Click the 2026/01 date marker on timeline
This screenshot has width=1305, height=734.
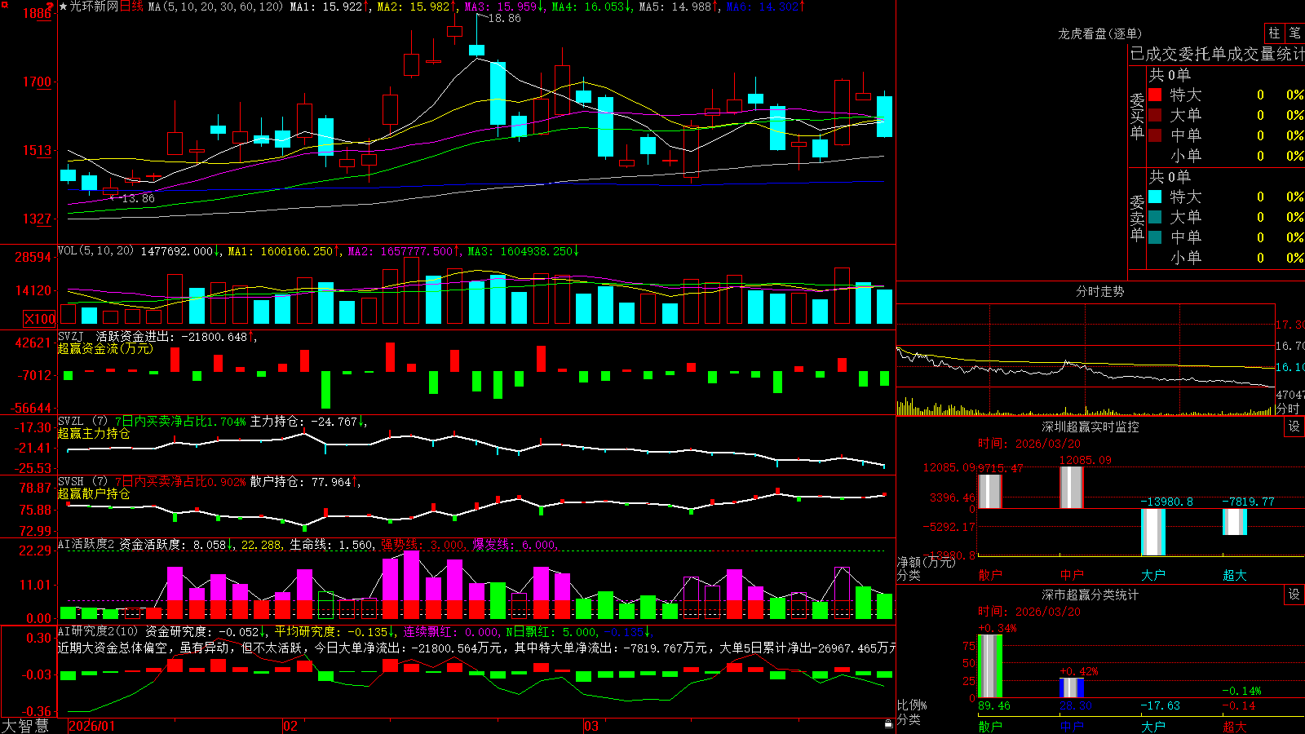[x=92, y=726]
